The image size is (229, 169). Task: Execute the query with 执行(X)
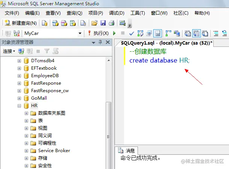tap(98, 33)
